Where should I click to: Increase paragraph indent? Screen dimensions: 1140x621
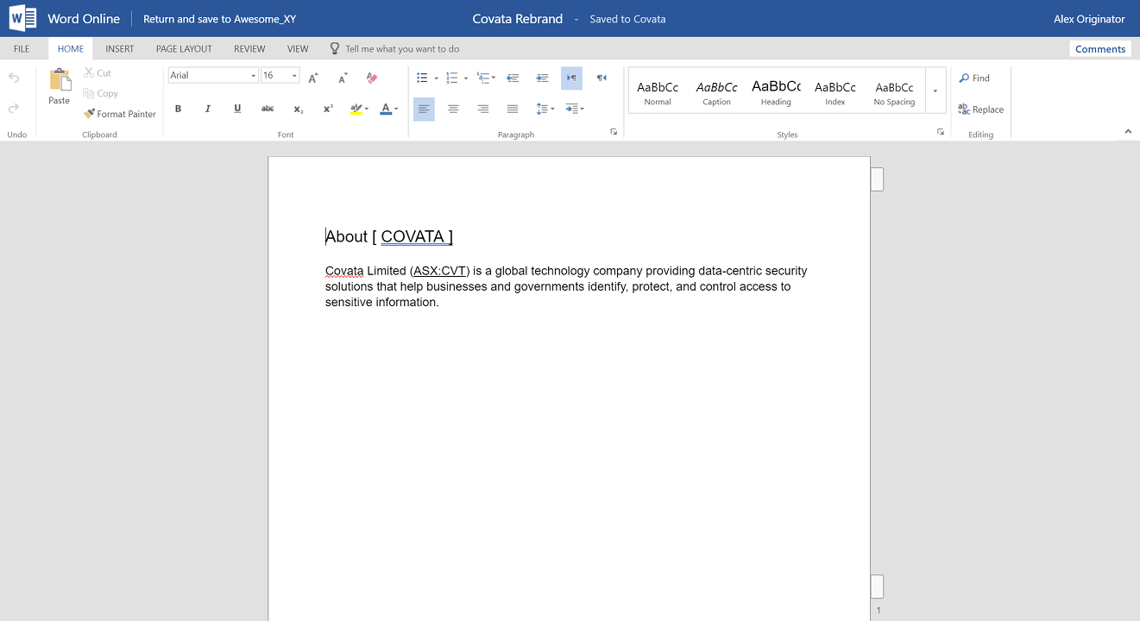[x=542, y=78]
